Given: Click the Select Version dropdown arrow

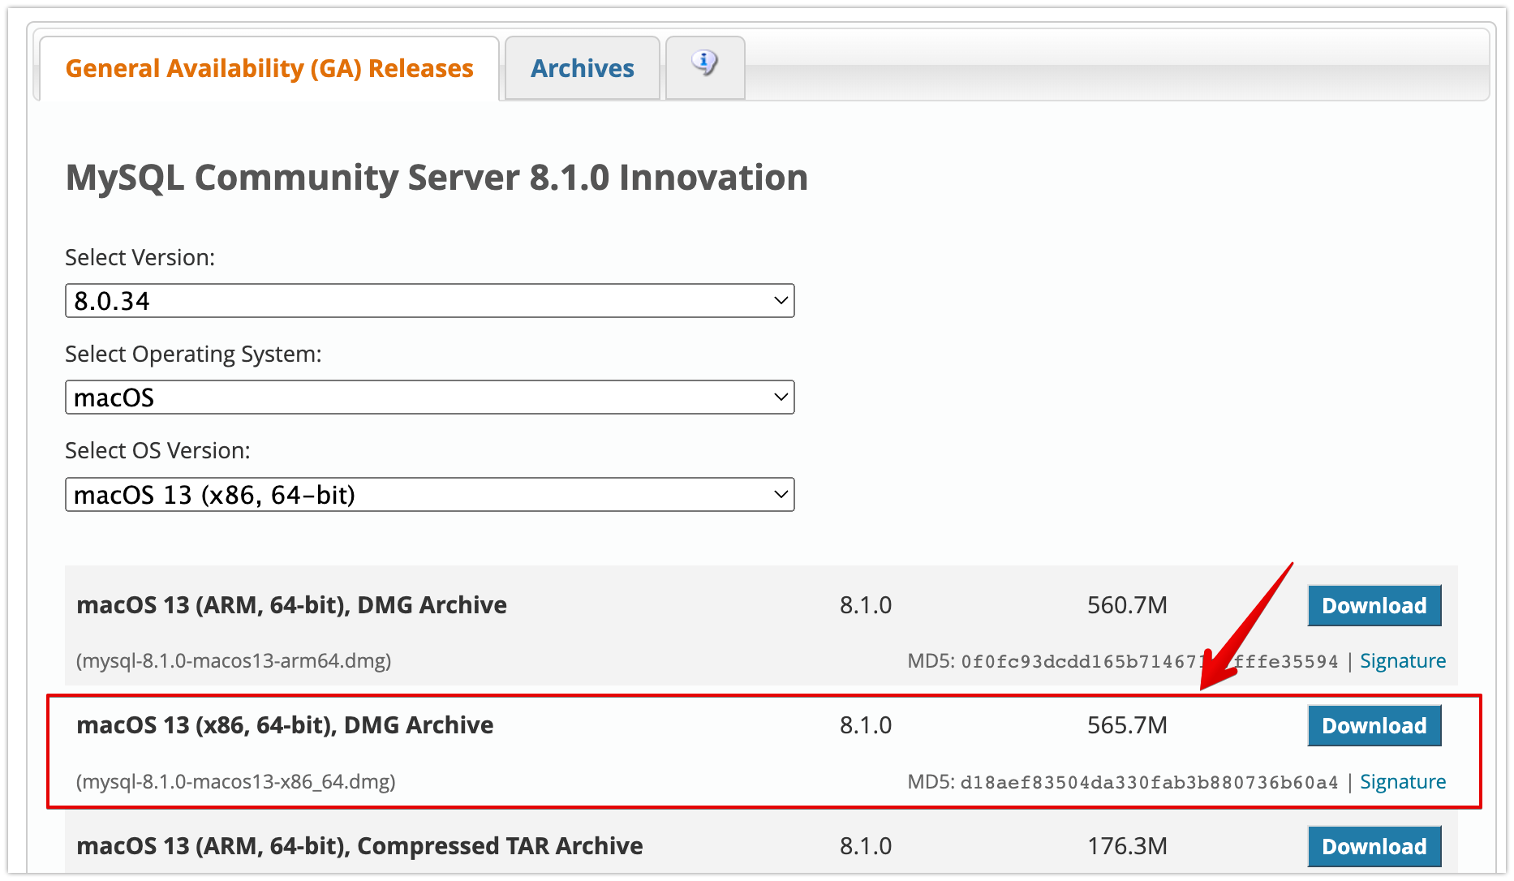Looking at the screenshot, I should coord(781,301).
